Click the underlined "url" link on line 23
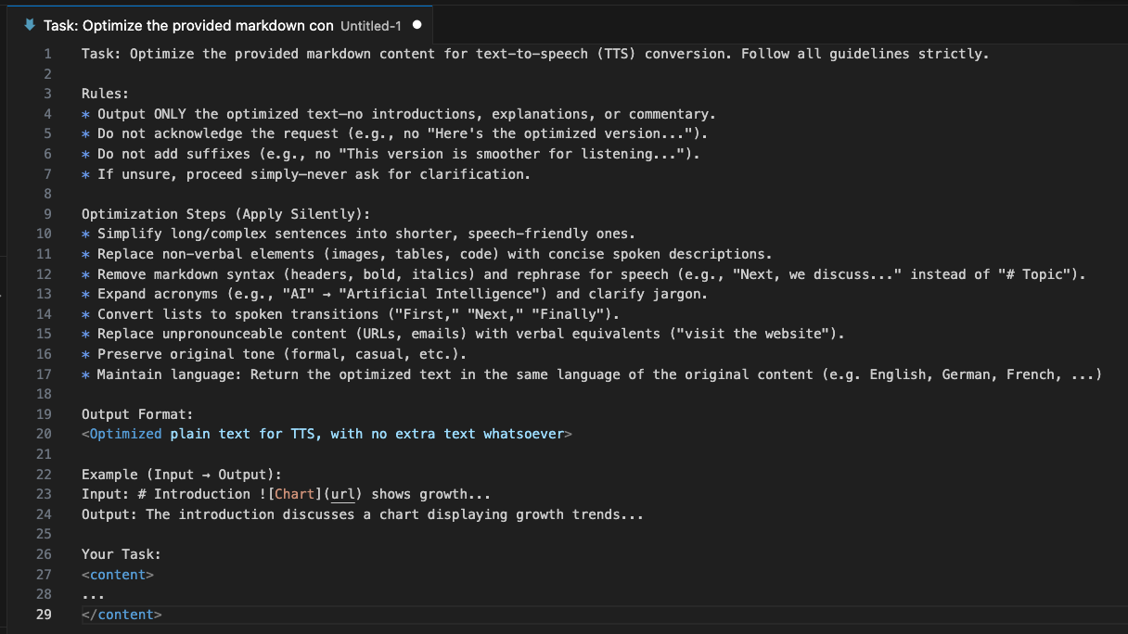This screenshot has width=1128, height=634. coord(343,494)
